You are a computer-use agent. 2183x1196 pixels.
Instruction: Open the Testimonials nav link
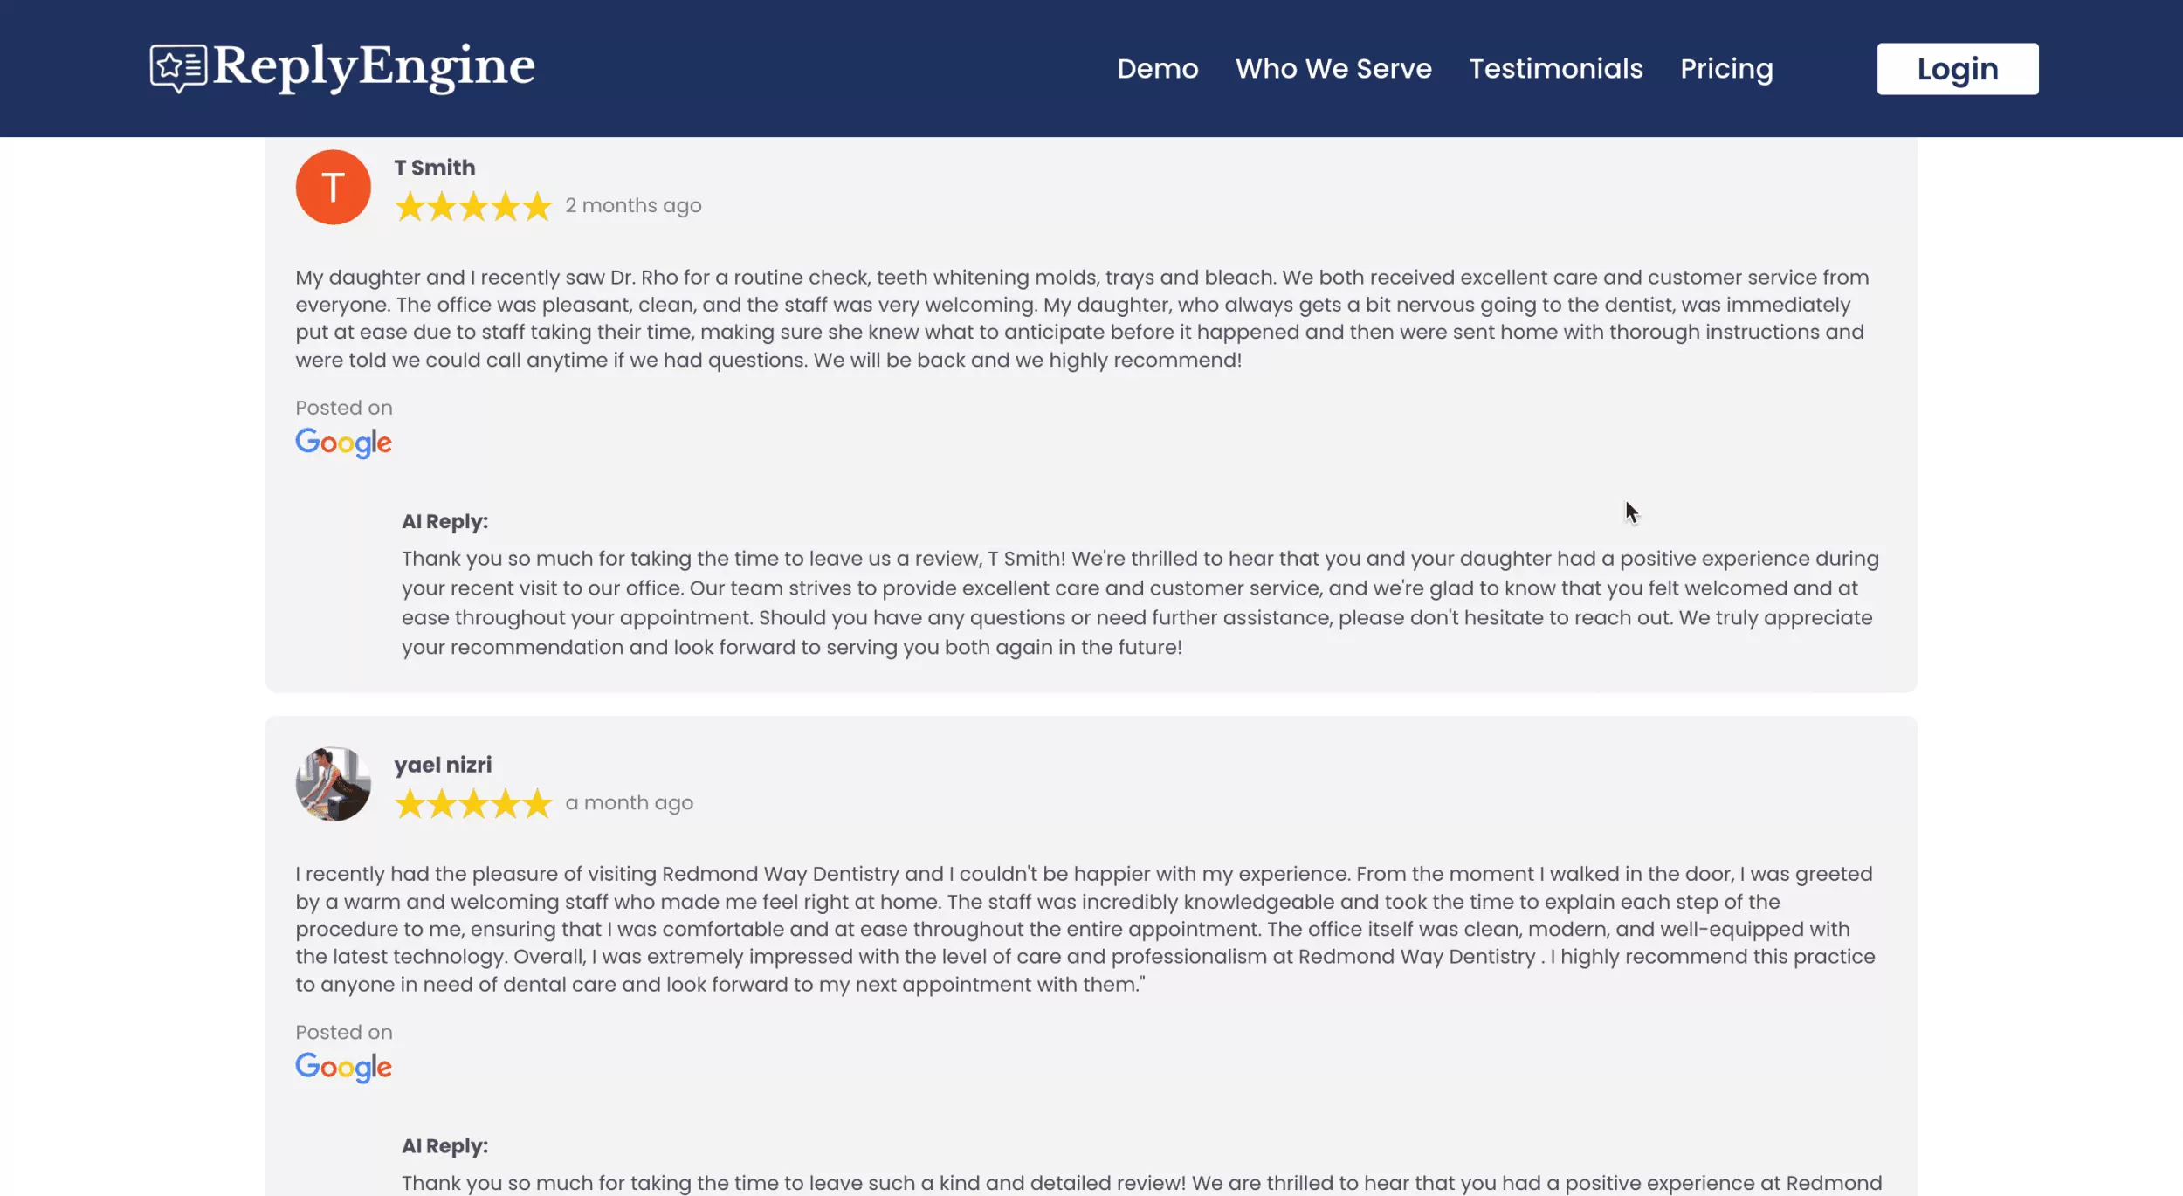click(x=1555, y=69)
